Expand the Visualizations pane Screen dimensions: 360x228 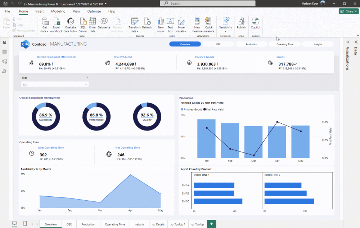pos(348,42)
